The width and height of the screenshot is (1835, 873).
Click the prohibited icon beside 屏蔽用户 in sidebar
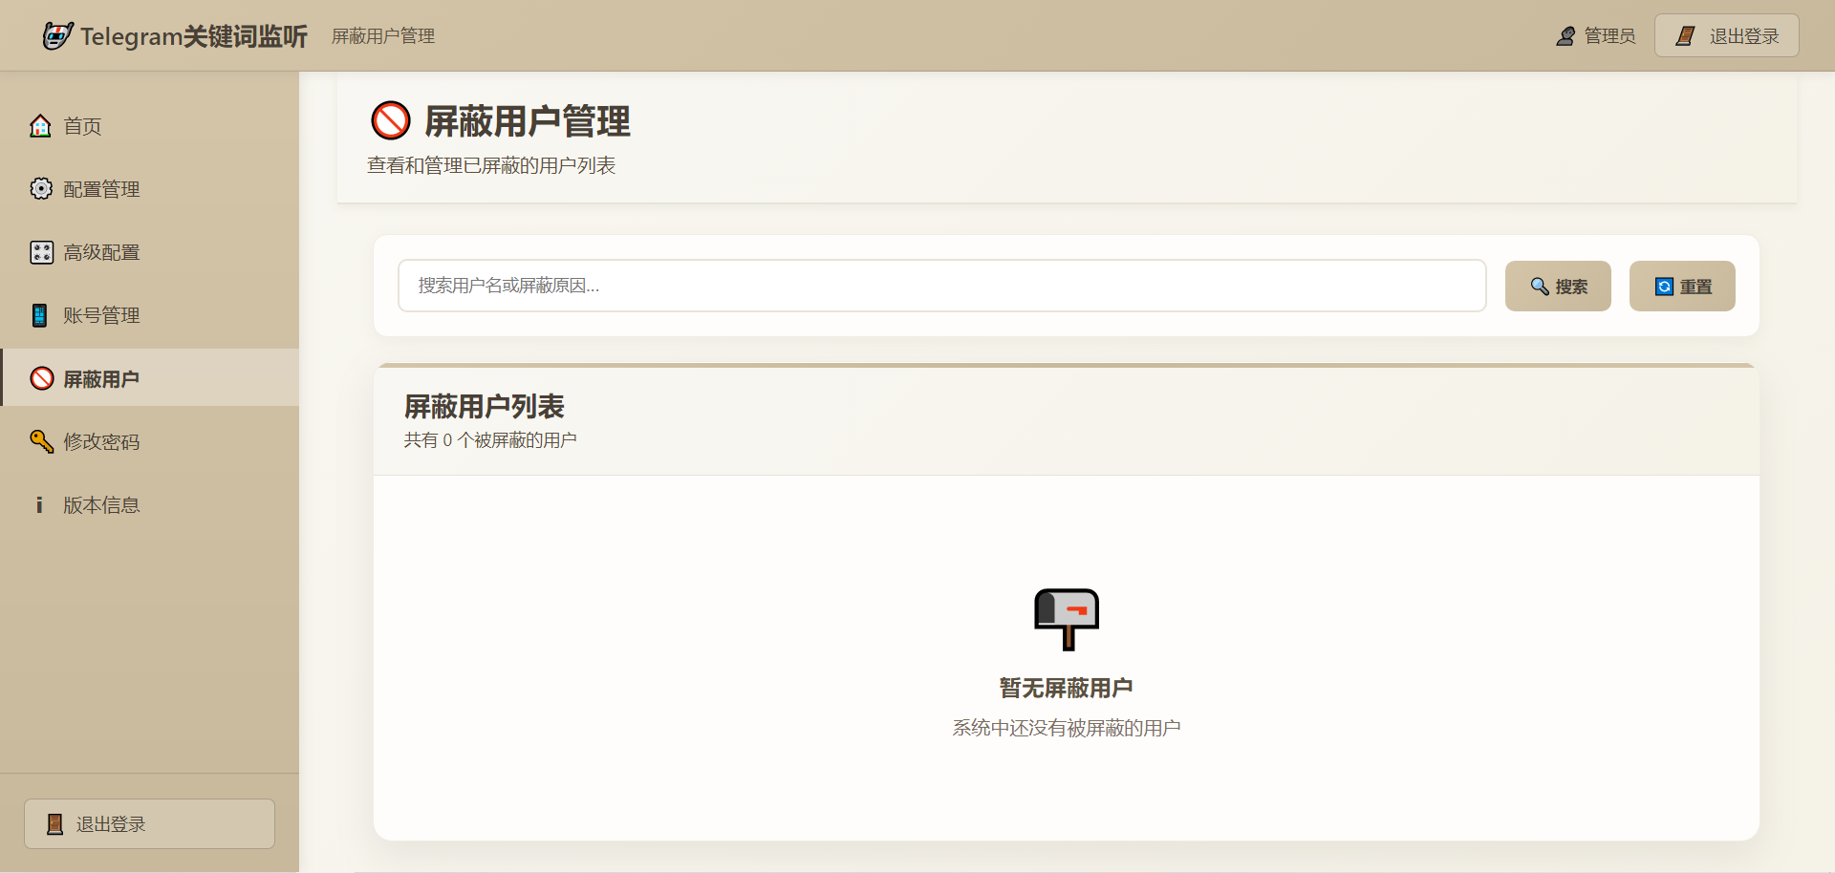[42, 379]
